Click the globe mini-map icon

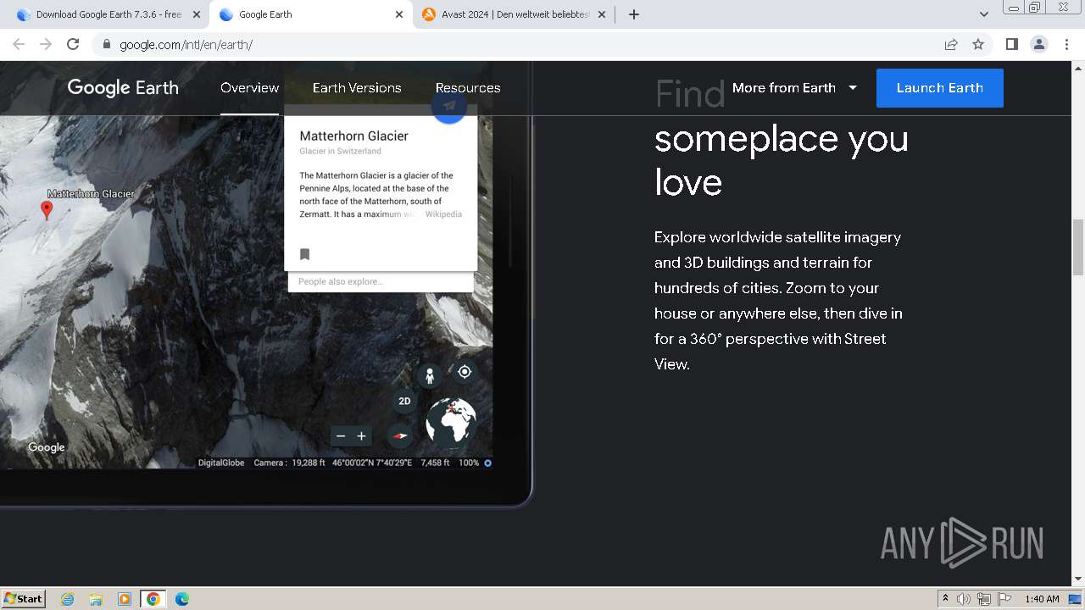(x=450, y=423)
